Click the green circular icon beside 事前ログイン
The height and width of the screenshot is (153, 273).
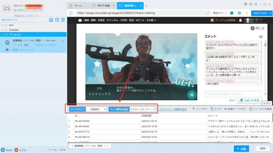tap(232, 13)
